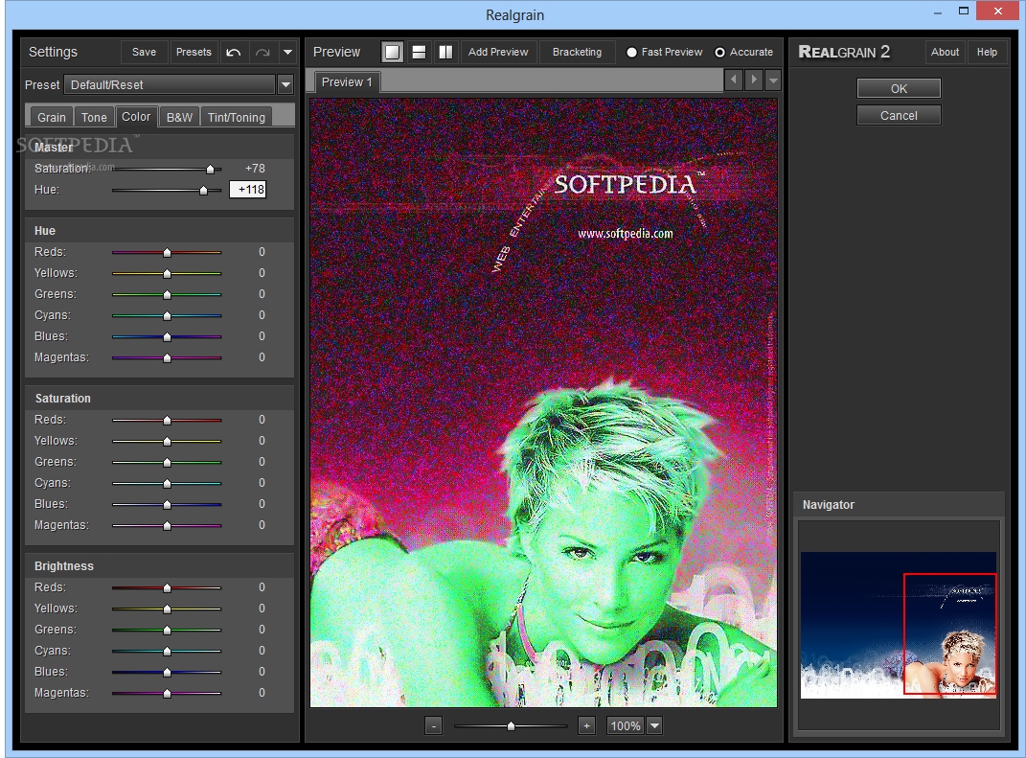Image resolution: width=1026 pixels, height=758 pixels.
Task: Switch to the Grain tab
Action: (51, 117)
